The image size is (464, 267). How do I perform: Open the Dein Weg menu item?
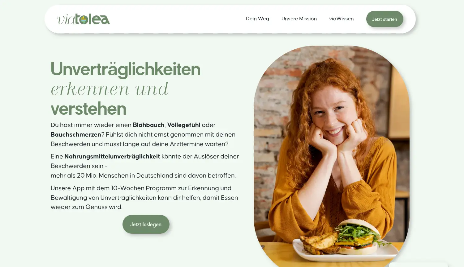pos(257,19)
